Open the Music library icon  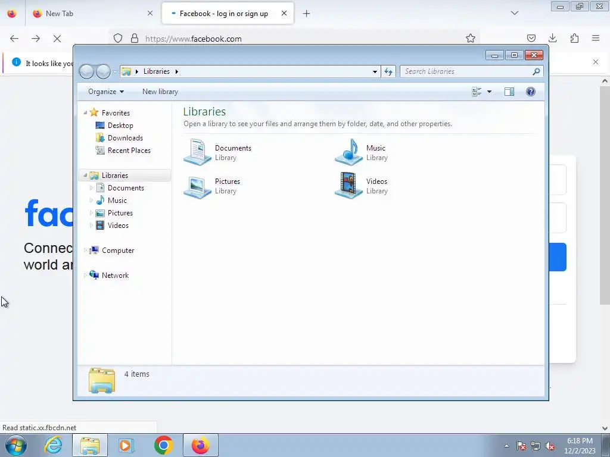(x=348, y=152)
